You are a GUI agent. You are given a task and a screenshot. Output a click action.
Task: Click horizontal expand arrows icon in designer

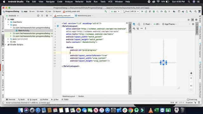142,28
